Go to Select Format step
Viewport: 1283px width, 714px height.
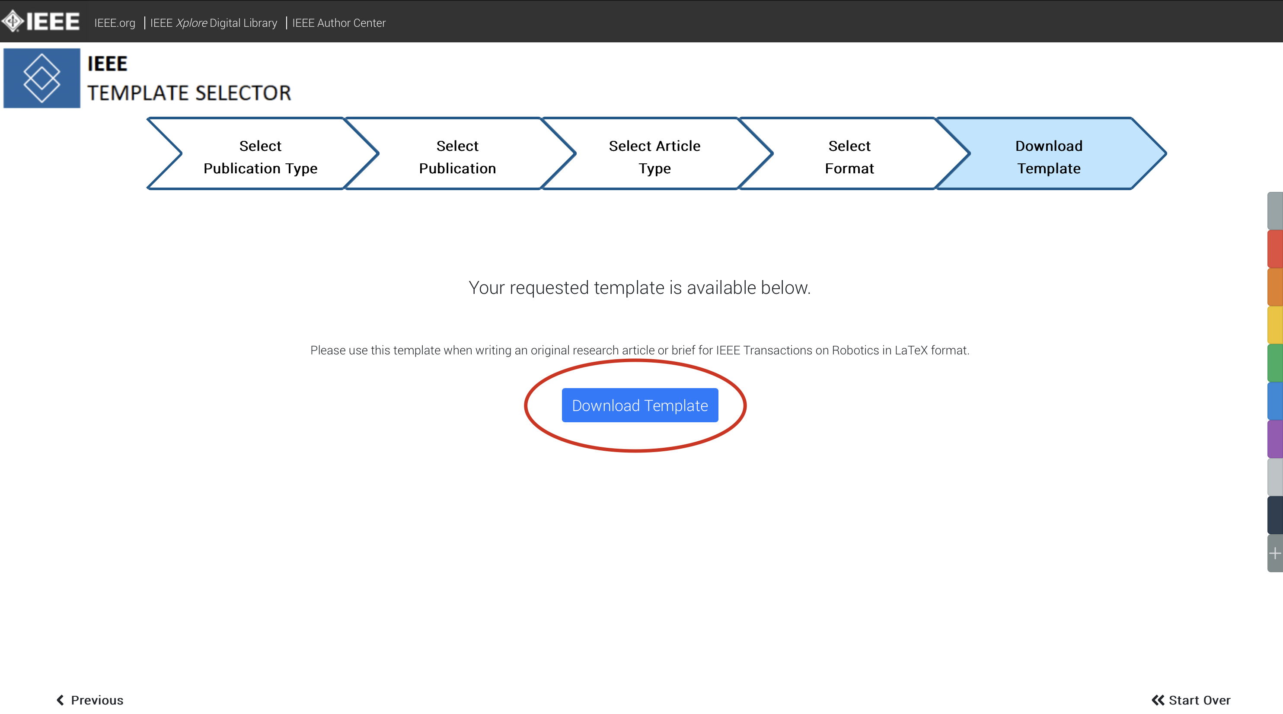pyautogui.click(x=849, y=156)
